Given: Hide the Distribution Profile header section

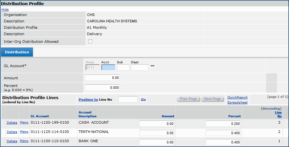Looking at the screenshot, I should tap(5, 10).
